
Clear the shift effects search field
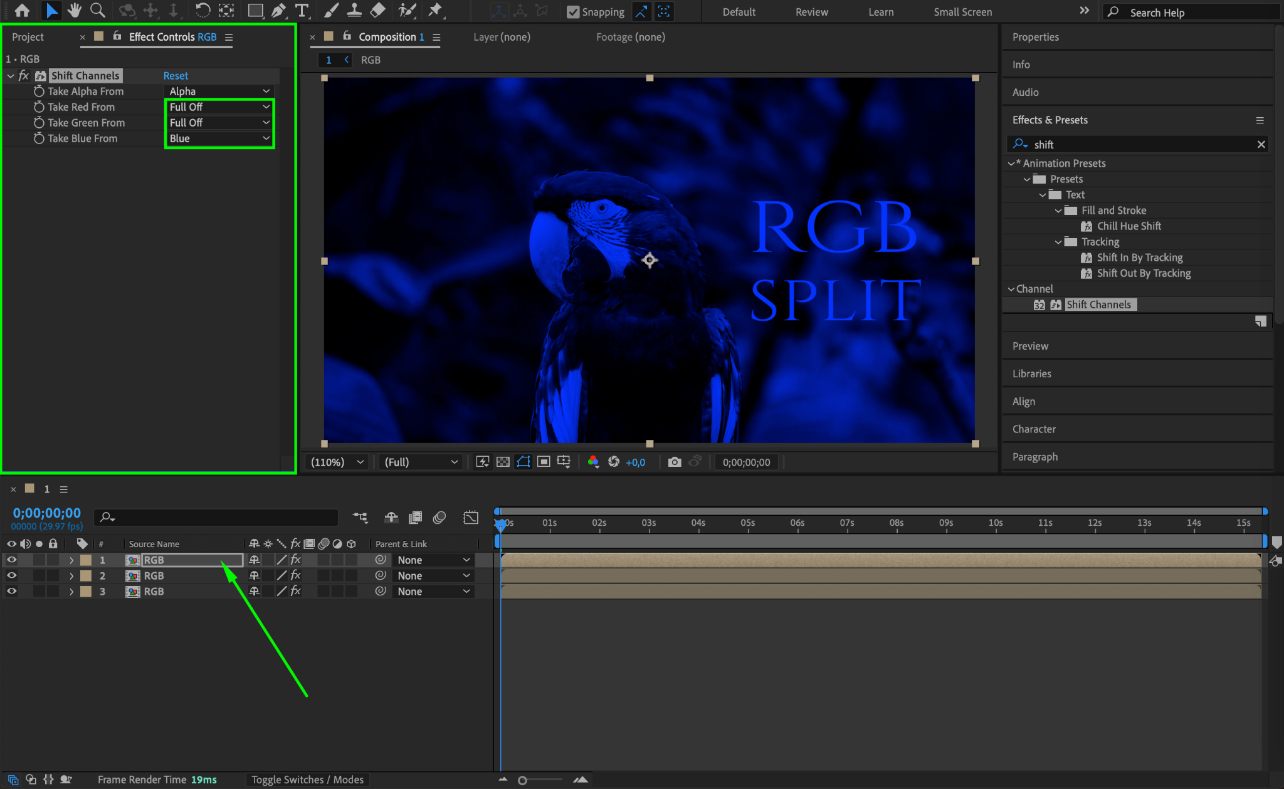[1261, 145]
